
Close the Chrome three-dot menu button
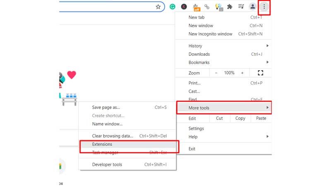point(264,7)
